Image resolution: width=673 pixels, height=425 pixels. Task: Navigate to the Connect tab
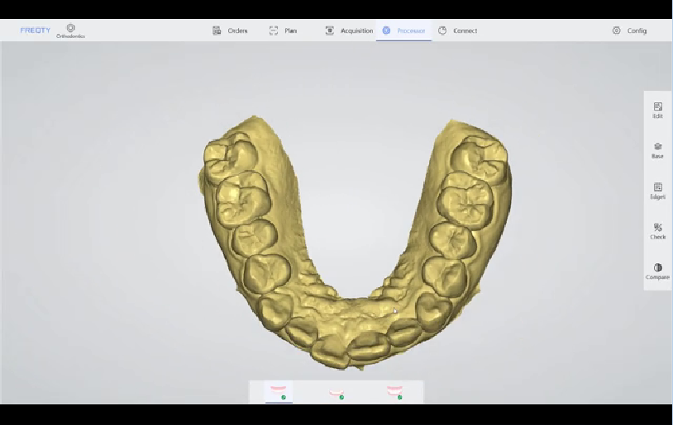point(457,31)
